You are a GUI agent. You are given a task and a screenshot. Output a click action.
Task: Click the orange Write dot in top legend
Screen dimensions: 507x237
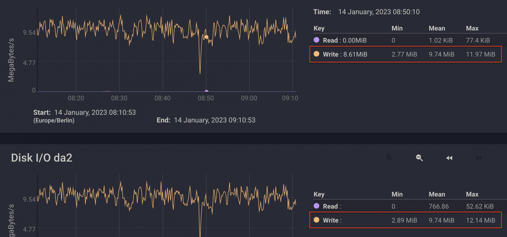(316, 54)
